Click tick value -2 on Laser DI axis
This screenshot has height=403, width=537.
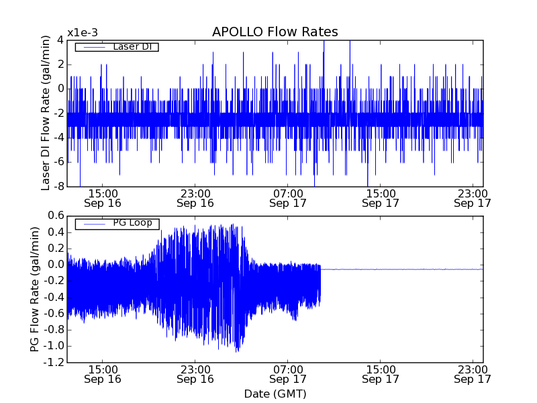58,114
